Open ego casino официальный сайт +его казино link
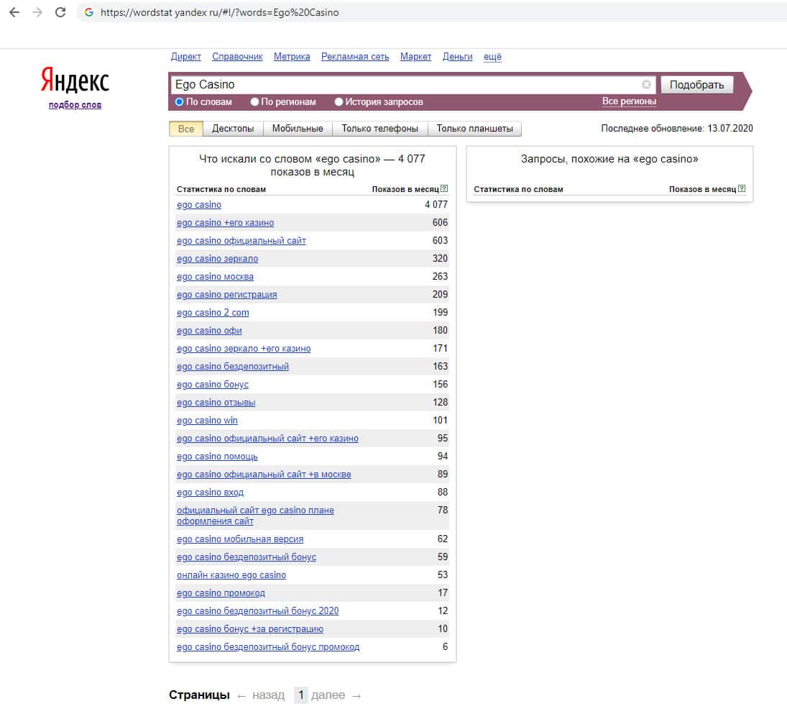This screenshot has width=787, height=714. coord(267,439)
